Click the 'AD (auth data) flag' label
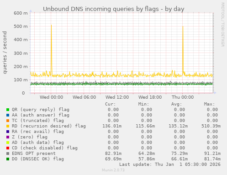227x175 pixels. [x=38, y=143]
